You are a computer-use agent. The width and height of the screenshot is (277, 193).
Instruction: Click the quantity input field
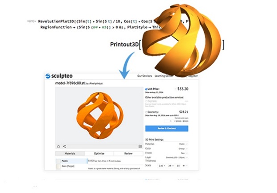click(168, 121)
